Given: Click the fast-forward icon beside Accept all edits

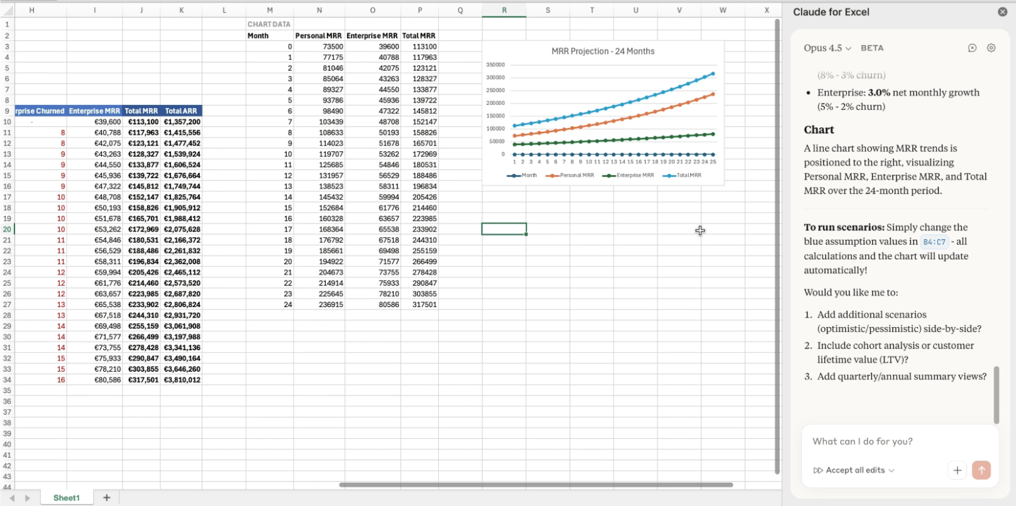Looking at the screenshot, I should (x=818, y=470).
